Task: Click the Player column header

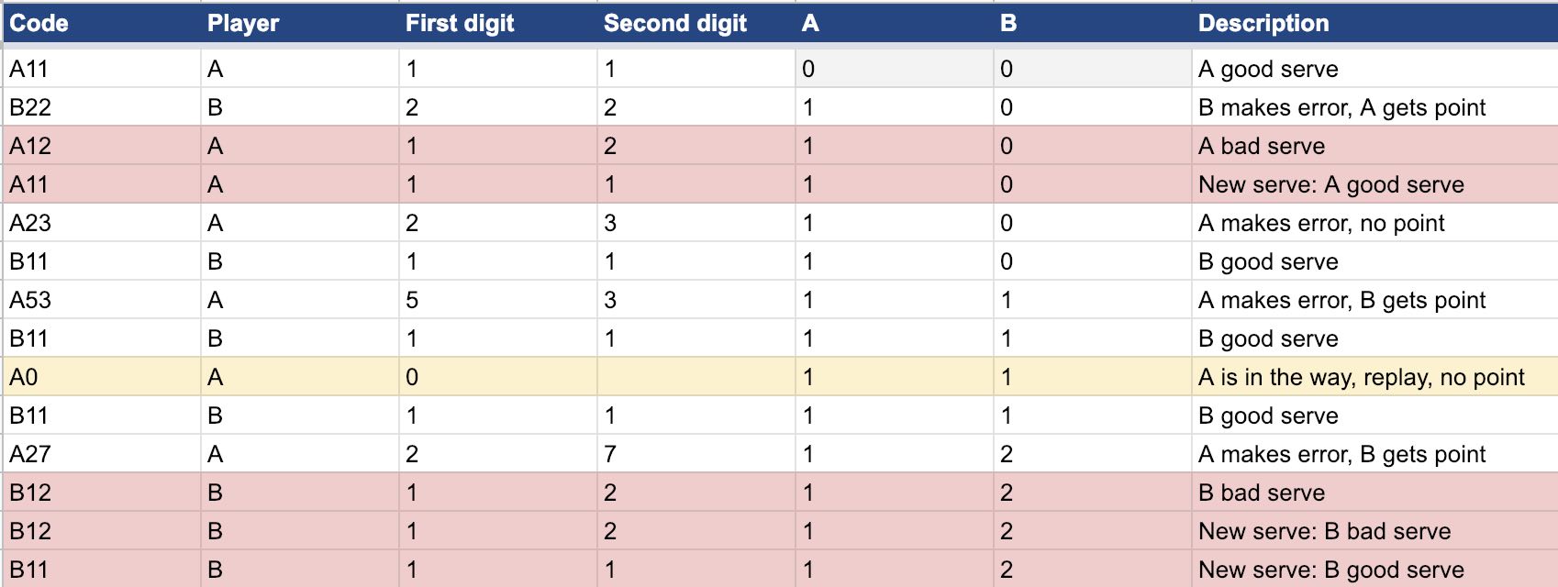Action: [x=300, y=23]
